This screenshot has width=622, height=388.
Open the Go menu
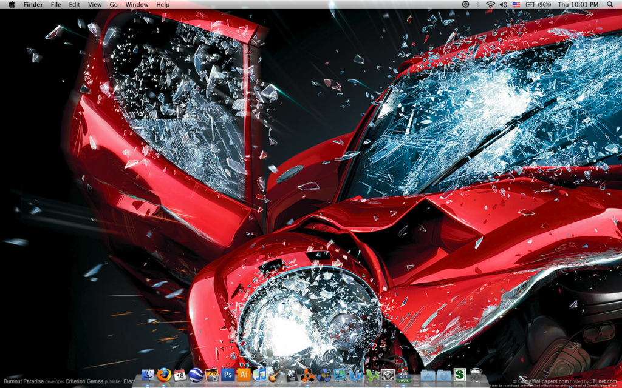coord(114,4)
